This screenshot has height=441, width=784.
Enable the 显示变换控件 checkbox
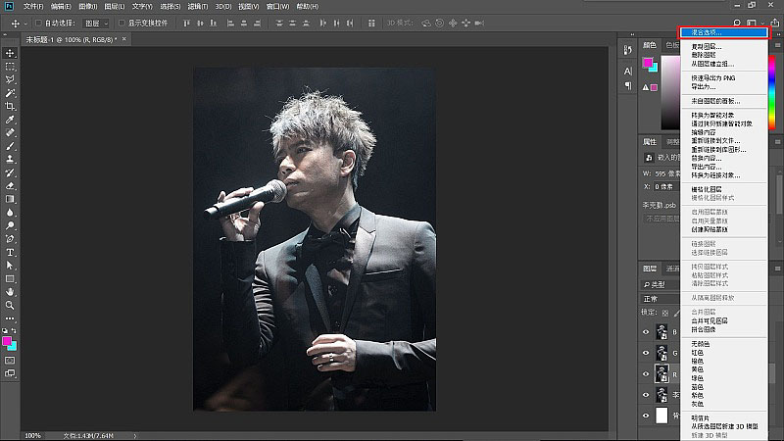[x=122, y=23]
